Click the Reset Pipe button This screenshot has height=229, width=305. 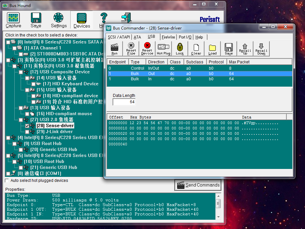point(131,49)
